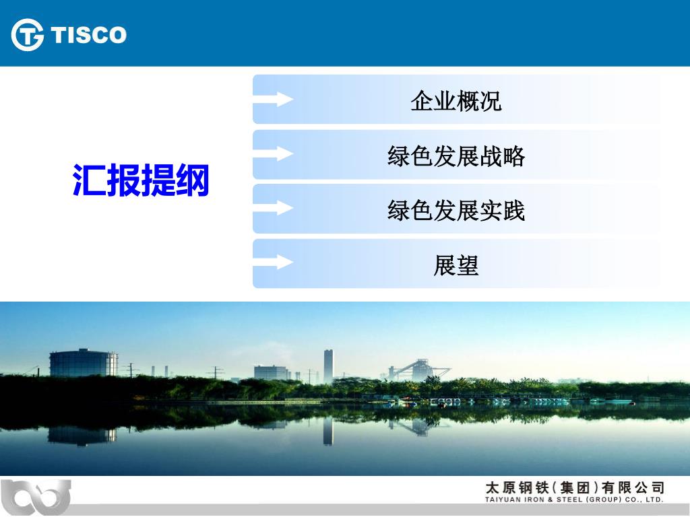The image size is (690, 517).
Task: Open the 展望 section
Action: (x=456, y=264)
